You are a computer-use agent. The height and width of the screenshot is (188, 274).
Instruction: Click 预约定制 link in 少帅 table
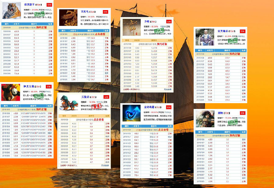click(162, 44)
